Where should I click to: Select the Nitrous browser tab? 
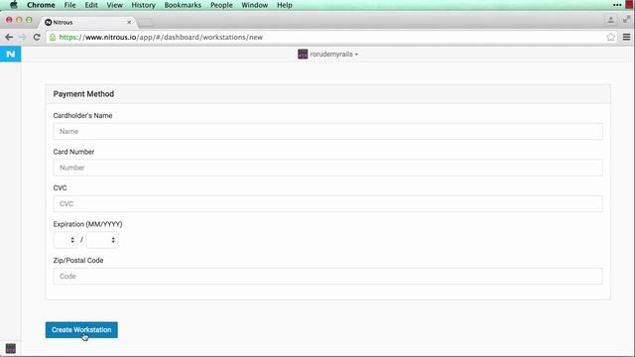(x=87, y=22)
